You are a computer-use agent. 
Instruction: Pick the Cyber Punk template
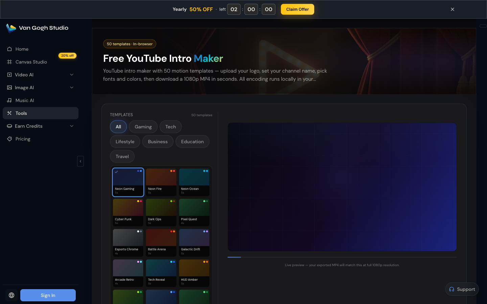point(128,212)
